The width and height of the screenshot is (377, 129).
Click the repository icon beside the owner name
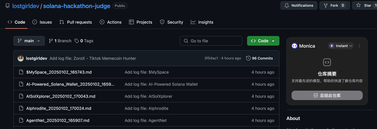tap(7, 6)
